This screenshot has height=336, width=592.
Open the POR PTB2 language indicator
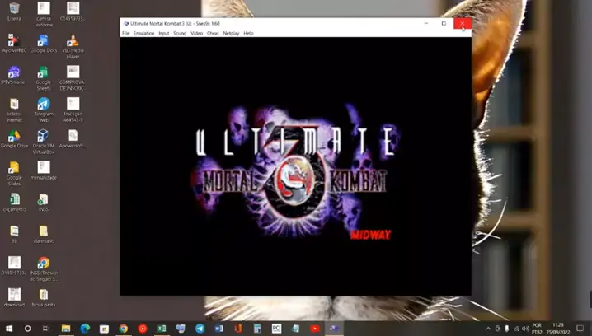point(537,329)
